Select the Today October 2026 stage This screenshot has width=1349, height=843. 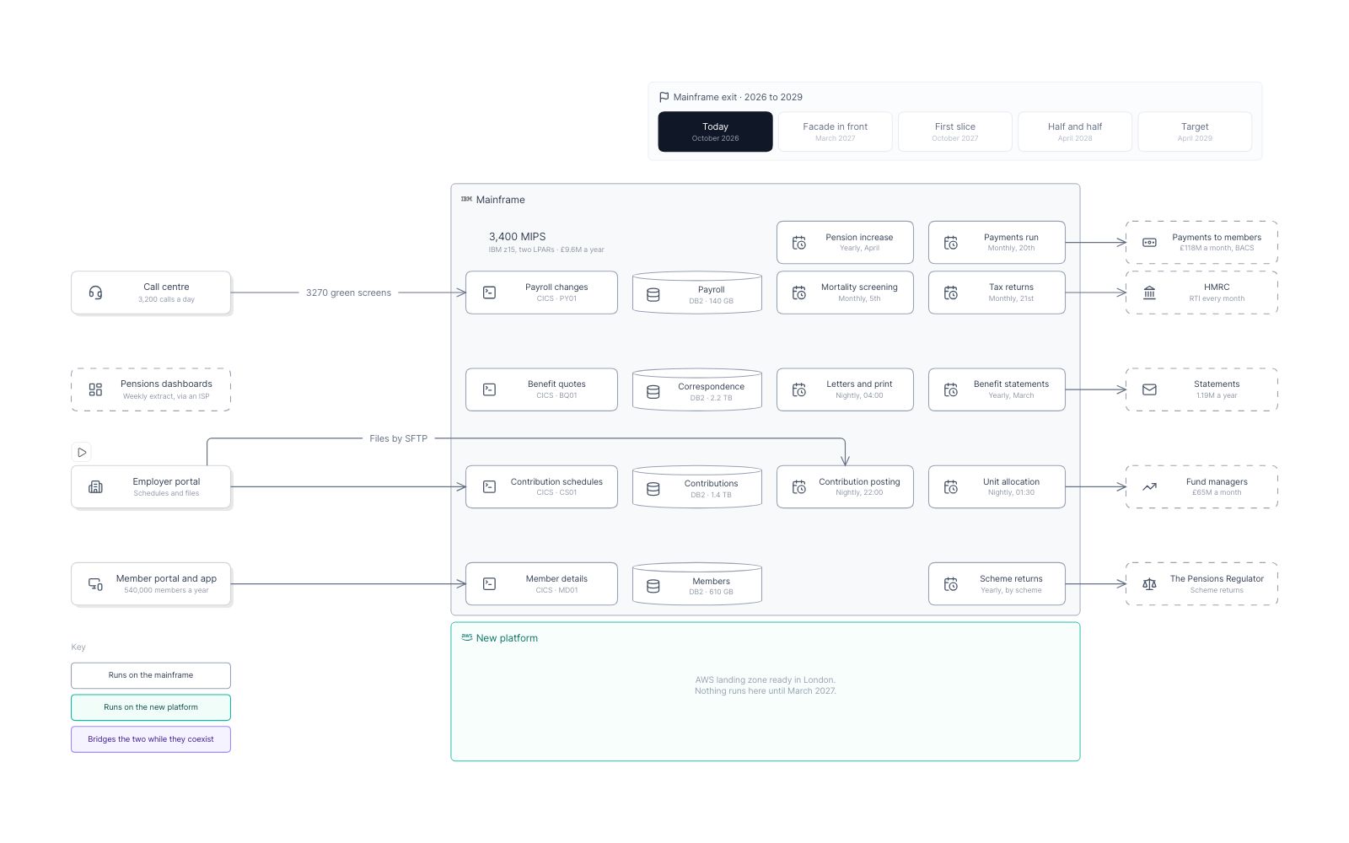point(715,132)
